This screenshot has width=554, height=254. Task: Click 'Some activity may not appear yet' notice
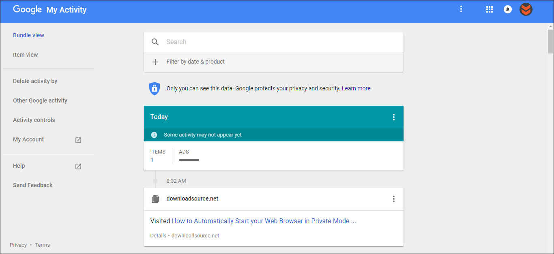[203, 135]
